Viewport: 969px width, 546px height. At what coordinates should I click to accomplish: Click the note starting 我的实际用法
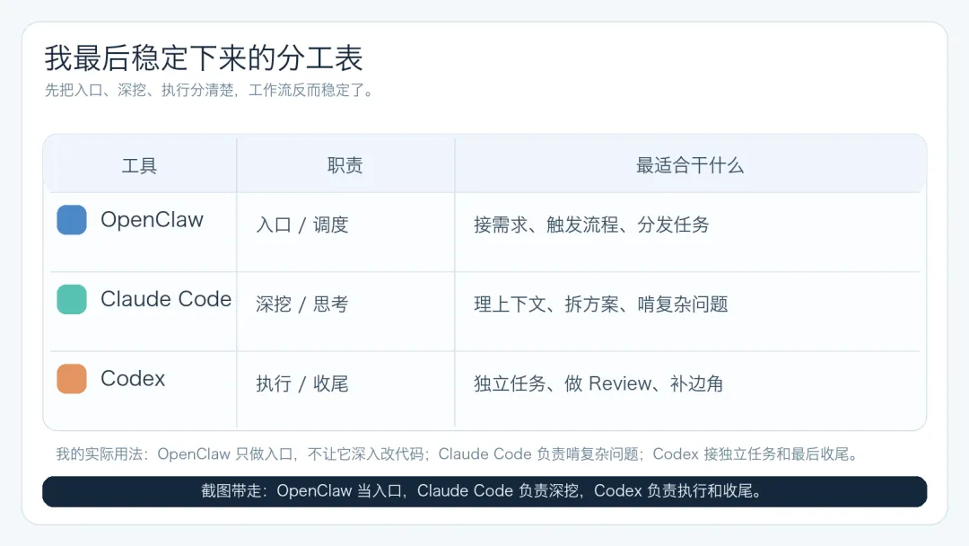[458, 454]
